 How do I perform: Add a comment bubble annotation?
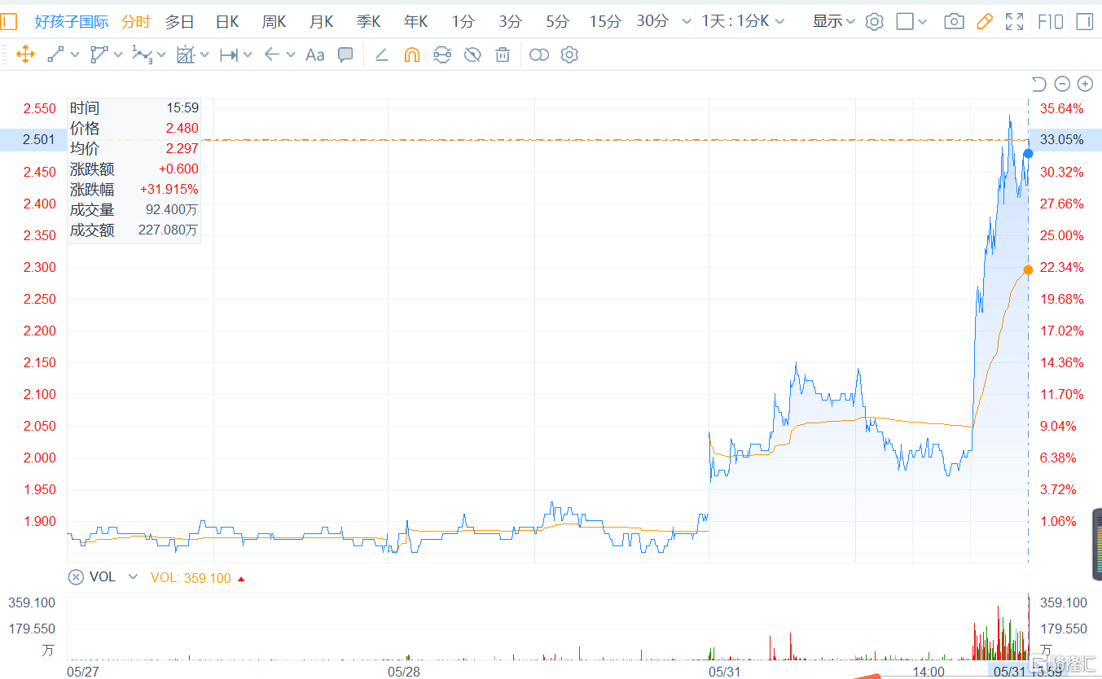click(345, 55)
